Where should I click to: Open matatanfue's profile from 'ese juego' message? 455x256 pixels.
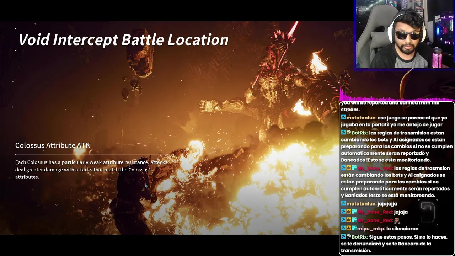tap(361, 118)
